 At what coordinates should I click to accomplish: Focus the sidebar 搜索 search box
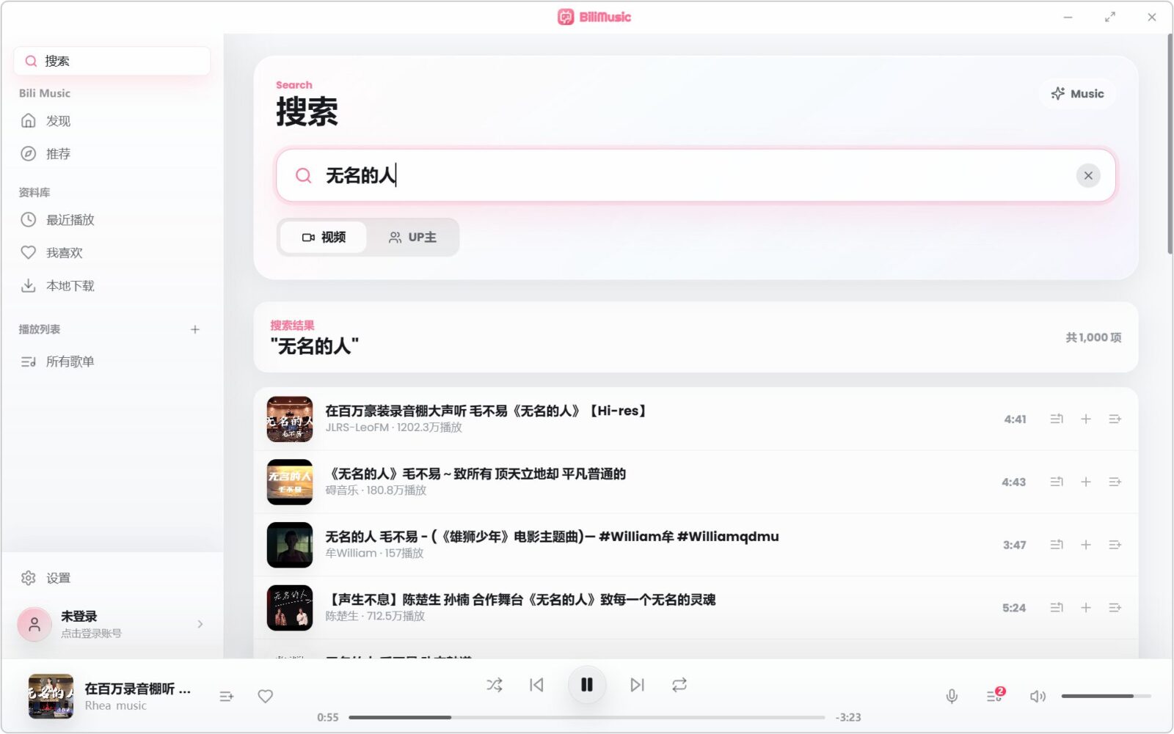112,61
